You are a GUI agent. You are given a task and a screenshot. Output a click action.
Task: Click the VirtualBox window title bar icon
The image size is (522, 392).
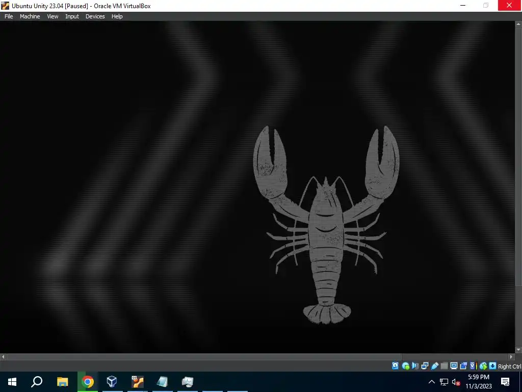(x=5, y=6)
